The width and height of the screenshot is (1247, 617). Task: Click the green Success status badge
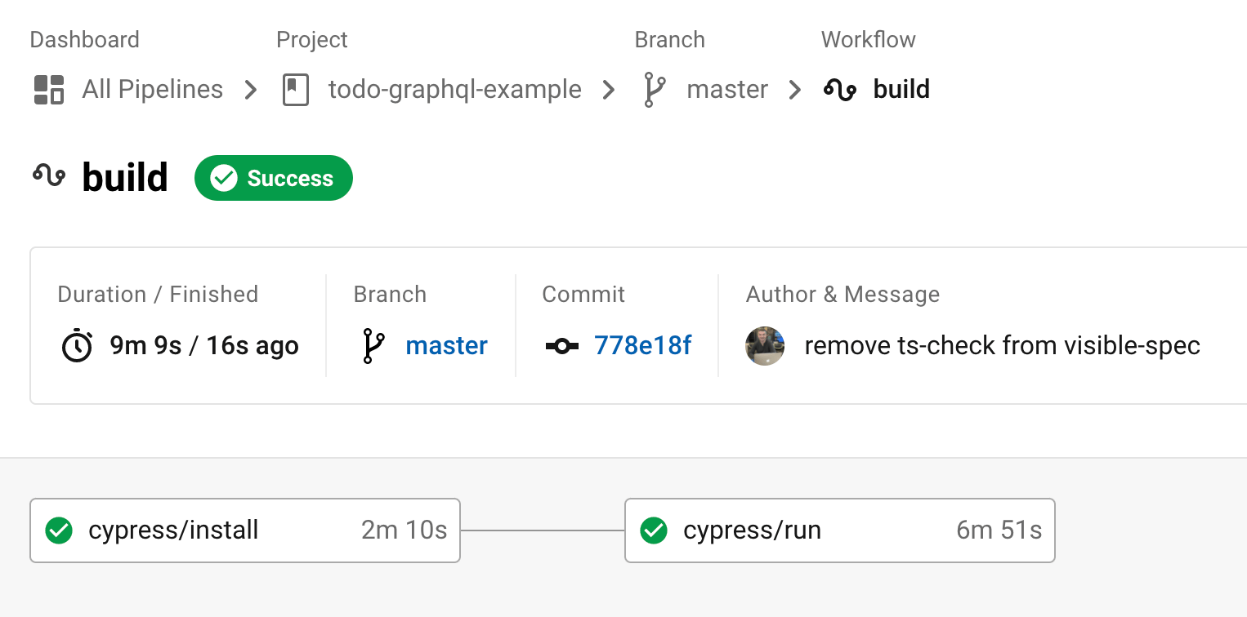click(x=274, y=178)
